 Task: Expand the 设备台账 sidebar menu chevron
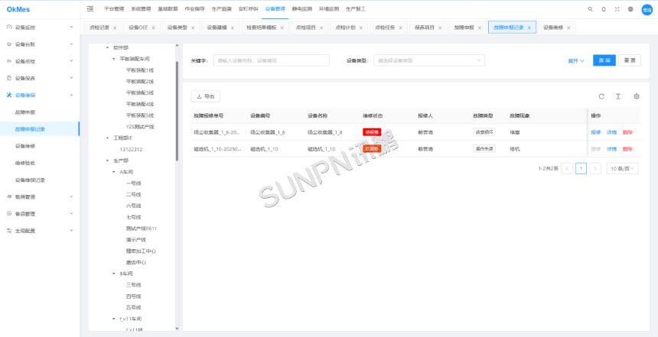71,44
